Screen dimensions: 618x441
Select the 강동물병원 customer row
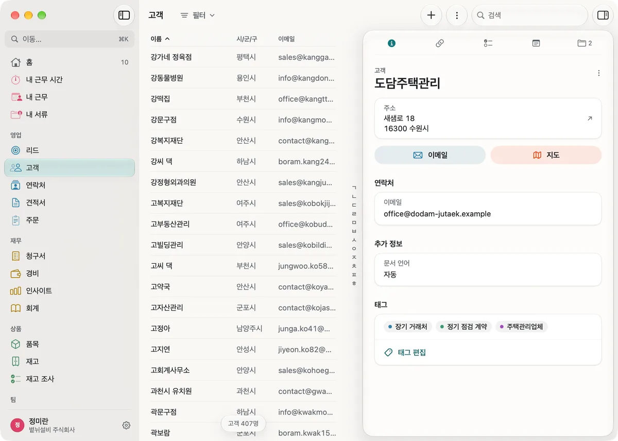tap(243, 78)
